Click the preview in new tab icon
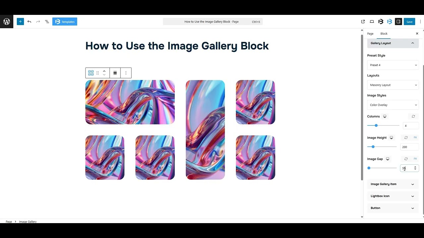Viewport: 424px width, 238px height. point(363,21)
